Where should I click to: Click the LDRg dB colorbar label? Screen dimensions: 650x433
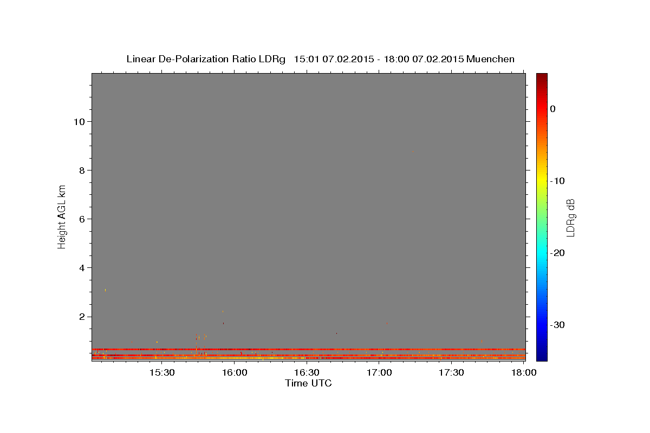click(570, 217)
